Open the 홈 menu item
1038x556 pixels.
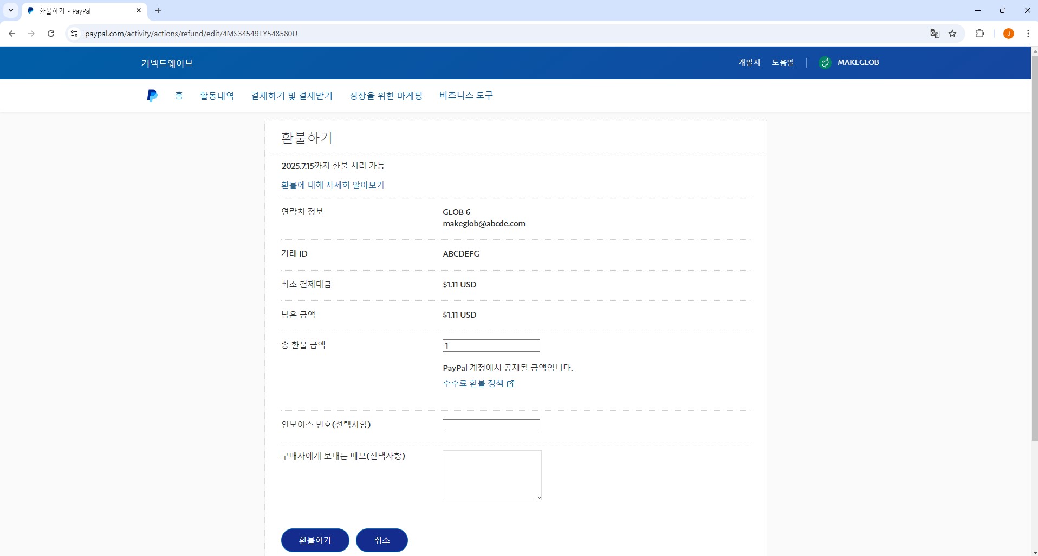coord(179,95)
